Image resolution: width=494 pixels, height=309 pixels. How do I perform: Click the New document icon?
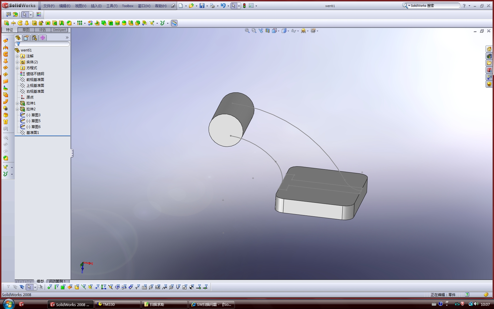coord(181,6)
